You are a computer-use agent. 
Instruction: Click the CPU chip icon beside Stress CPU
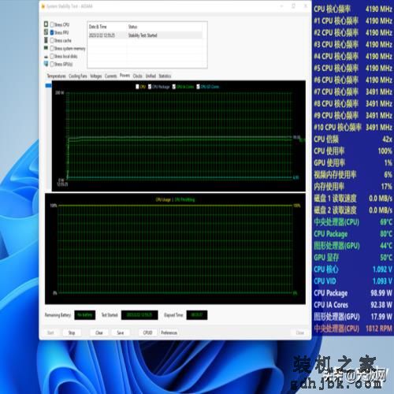click(x=46, y=24)
